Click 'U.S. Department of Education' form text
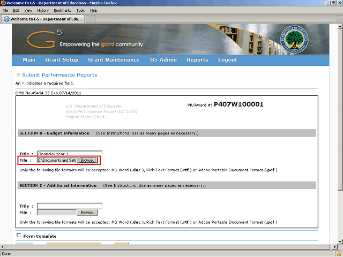Screen dimensions: 343x257 [x=94, y=106]
